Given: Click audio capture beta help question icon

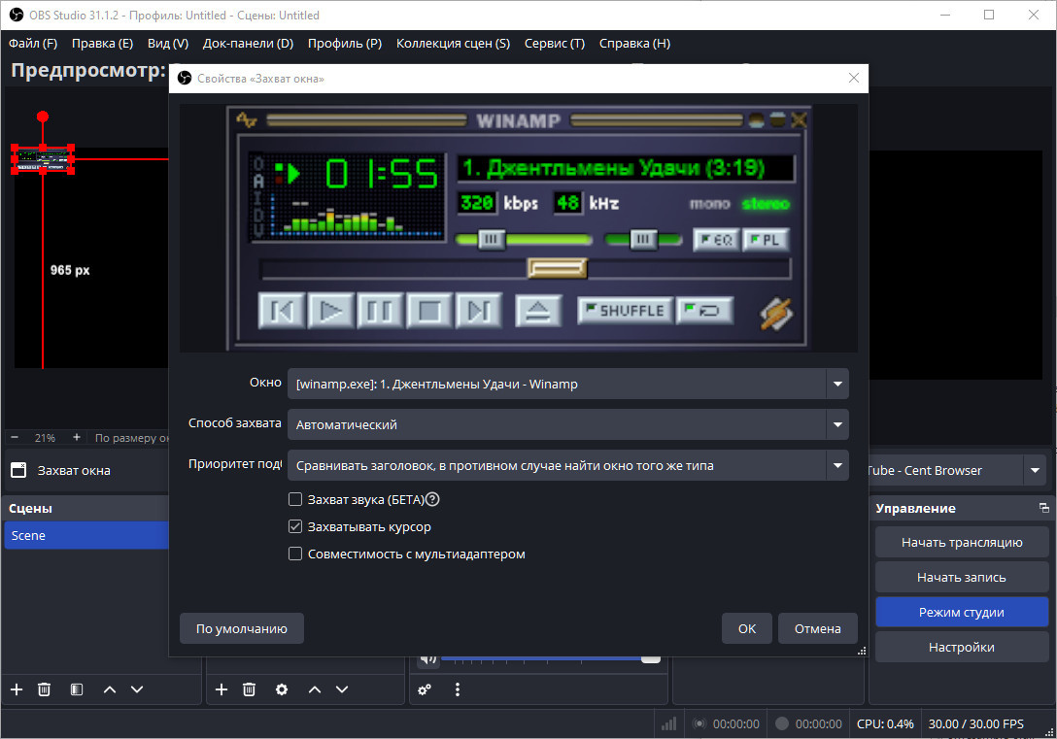Looking at the screenshot, I should [x=433, y=499].
